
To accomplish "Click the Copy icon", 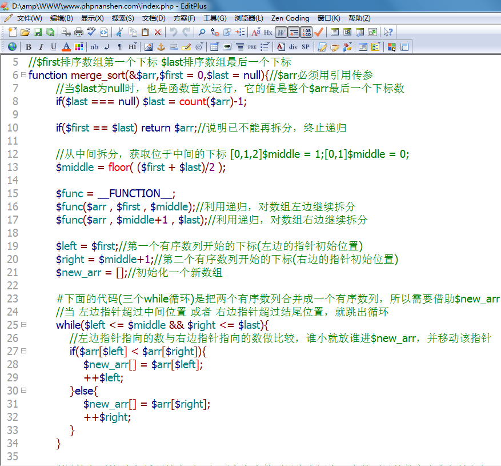I will click(x=133, y=32).
